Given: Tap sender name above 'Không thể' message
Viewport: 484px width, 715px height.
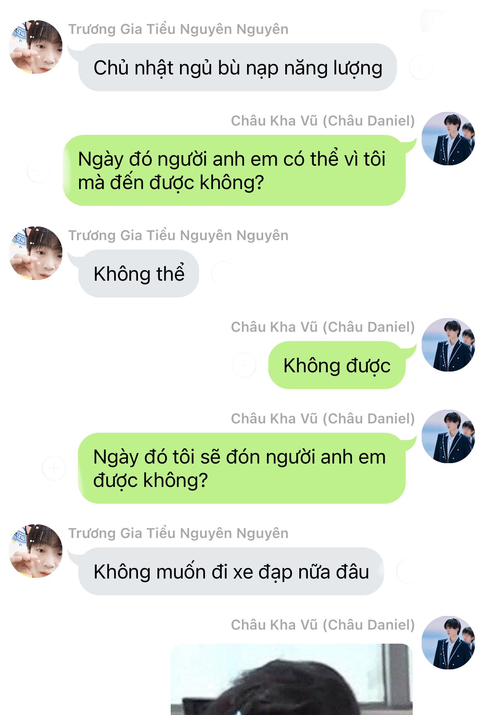Looking at the screenshot, I should (x=178, y=235).
